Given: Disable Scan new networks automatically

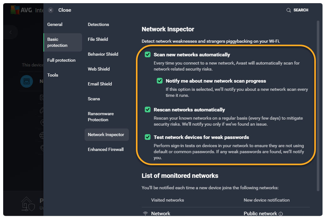Looking at the screenshot, I should point(148,54).
